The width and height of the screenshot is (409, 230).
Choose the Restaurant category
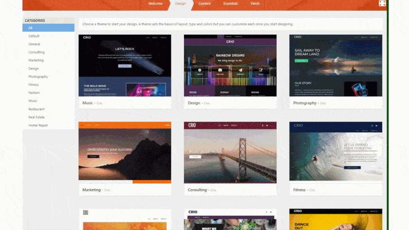(x=37, y=109)
